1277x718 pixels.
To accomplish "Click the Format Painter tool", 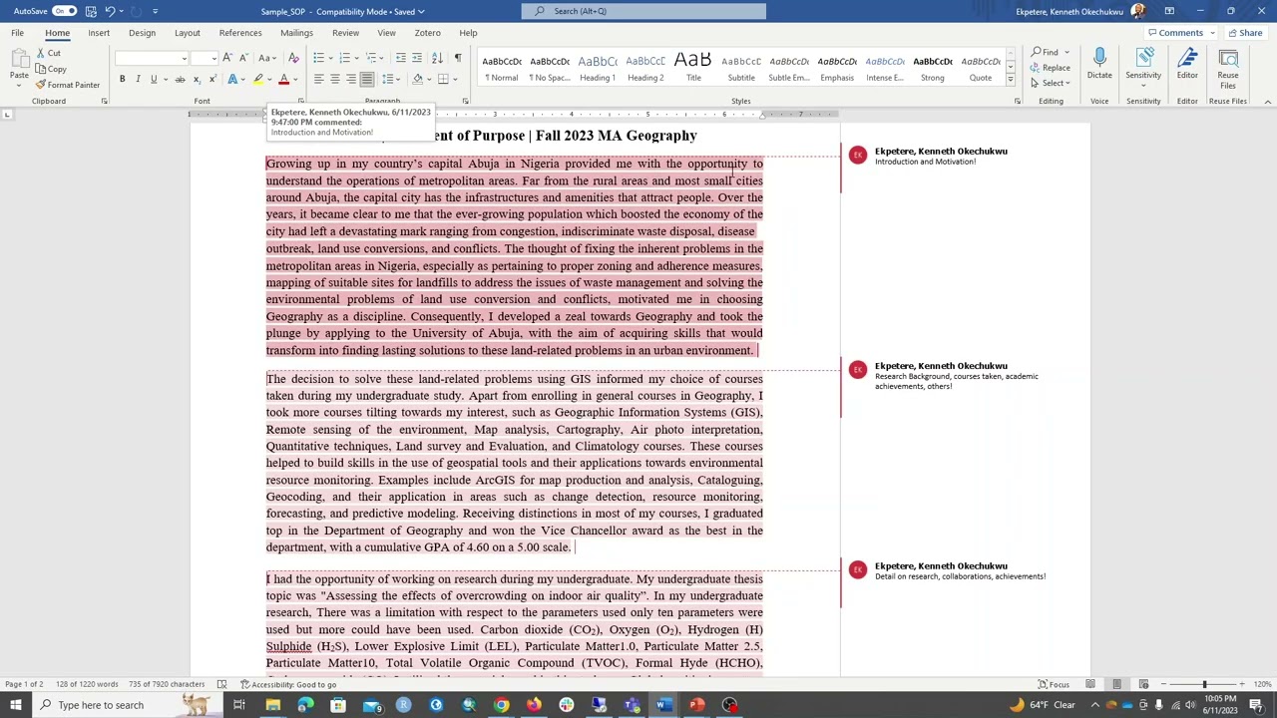I will coord(68,85).
